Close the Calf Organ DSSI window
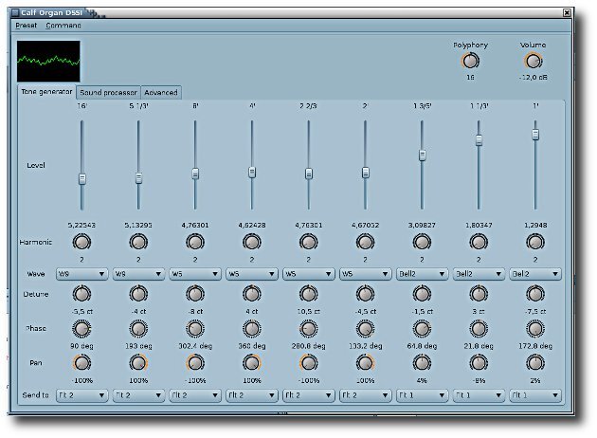 tap(567, 13)
